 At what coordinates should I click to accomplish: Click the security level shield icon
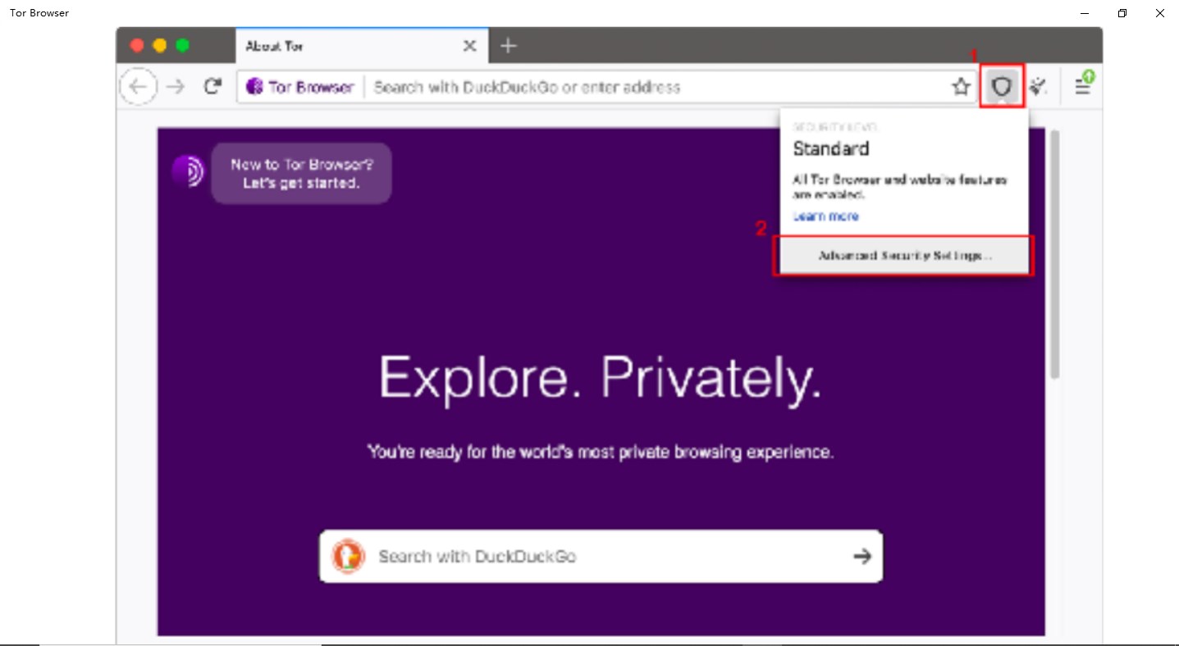pyautogui.click(x=1002, y=86)
